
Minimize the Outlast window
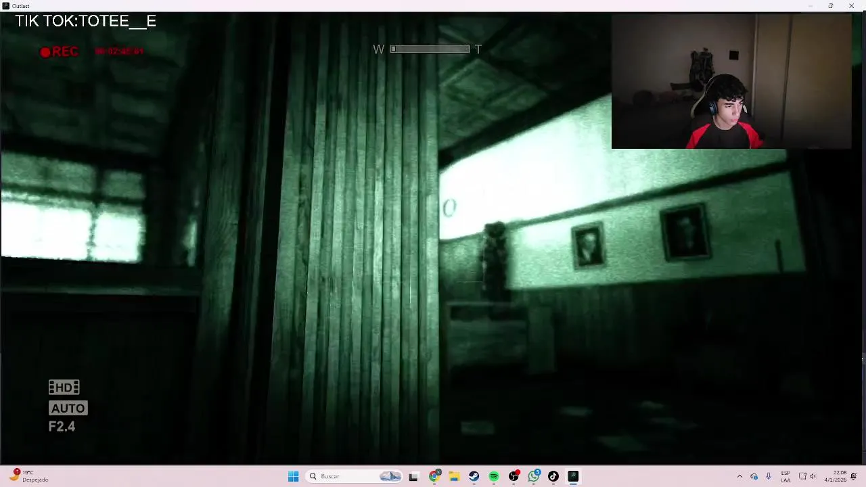[810, 6]
